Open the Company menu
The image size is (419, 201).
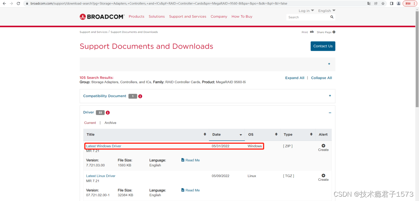(x=219, y=17)
